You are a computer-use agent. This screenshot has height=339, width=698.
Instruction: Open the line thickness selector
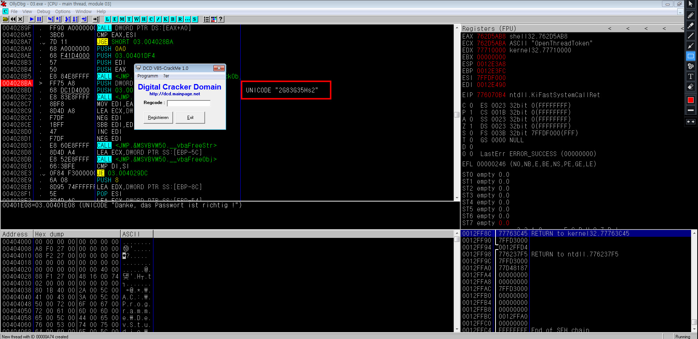691,110
